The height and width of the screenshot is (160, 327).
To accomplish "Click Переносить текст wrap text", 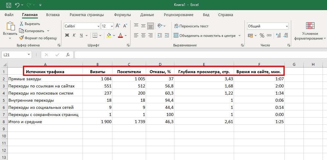I will 191,26.
